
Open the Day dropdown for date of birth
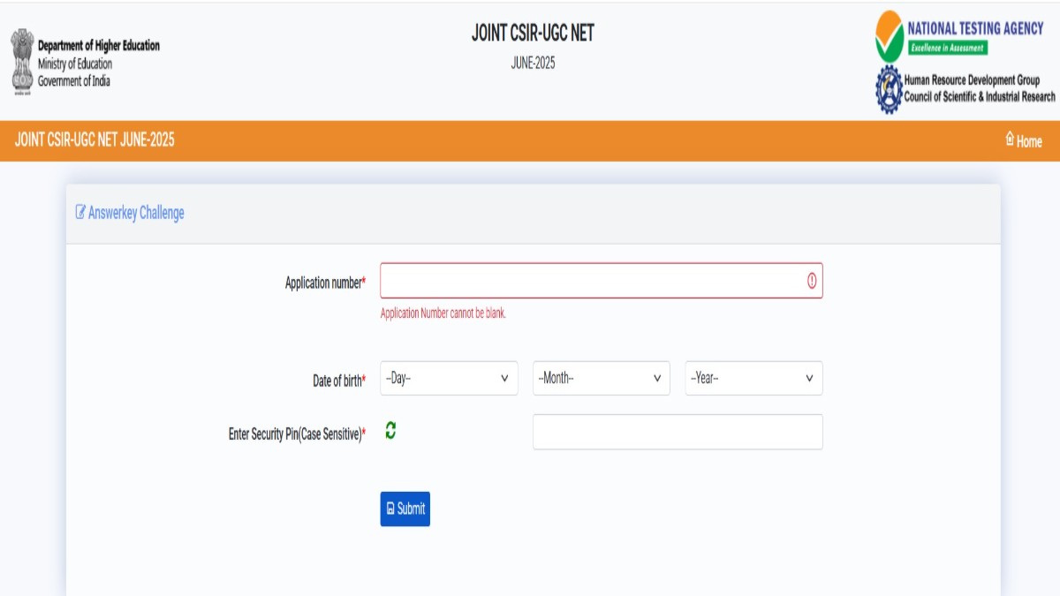(x=449, y=378)
